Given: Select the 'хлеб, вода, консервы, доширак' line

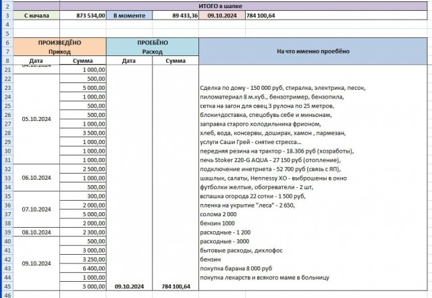Looking at the screenshot, I should [273, 133].
